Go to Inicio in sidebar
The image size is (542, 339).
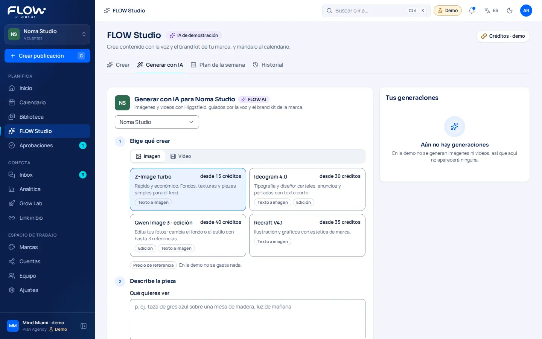[x=47, y=88]
